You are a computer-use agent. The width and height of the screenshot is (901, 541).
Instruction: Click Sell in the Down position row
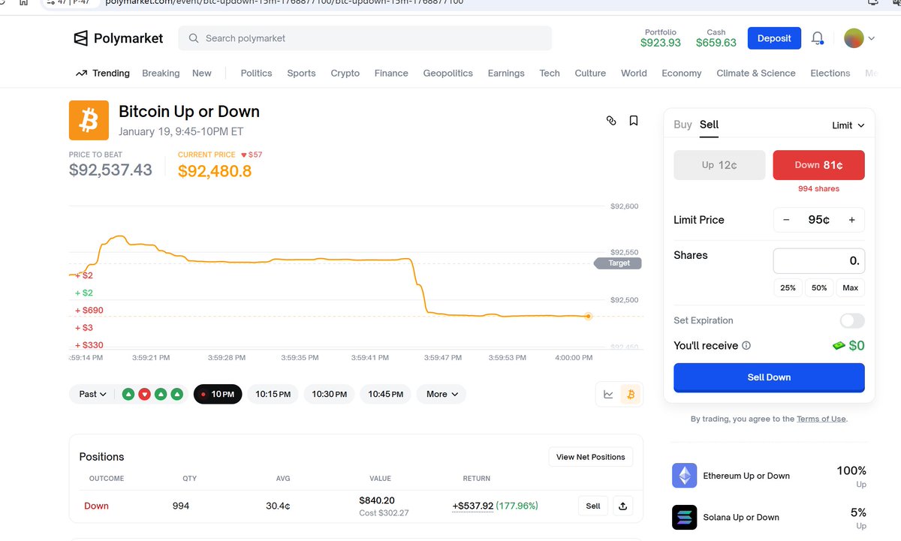(x=593, y=506)
